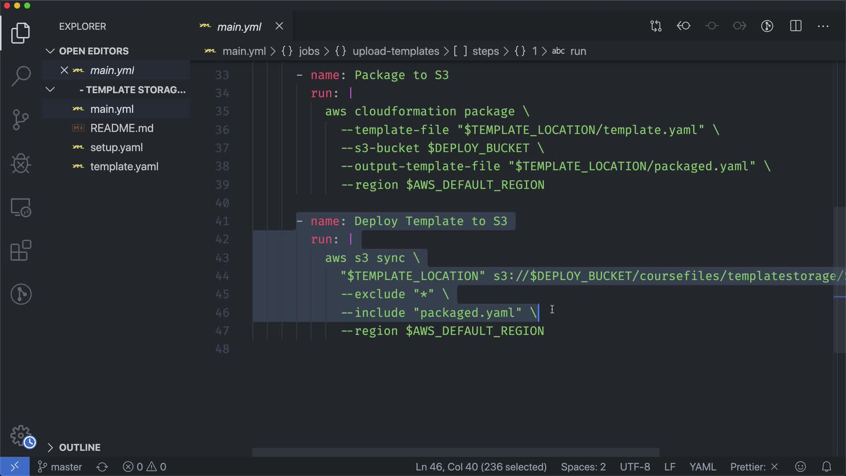The width and height of the screenshot is (846, 476).
Task: Click the Split Editor Right icon
Action: 795,26
